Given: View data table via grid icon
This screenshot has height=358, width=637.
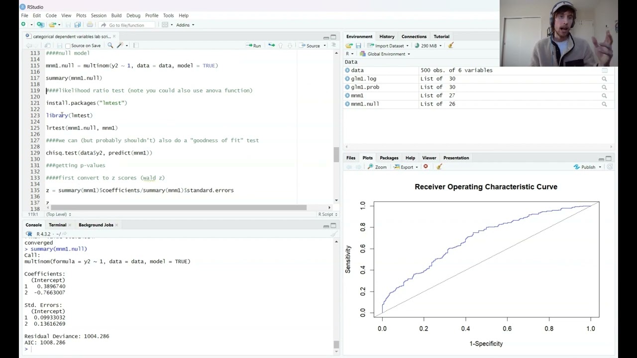Looking at the screenshot, I should (x=604, y=70).
